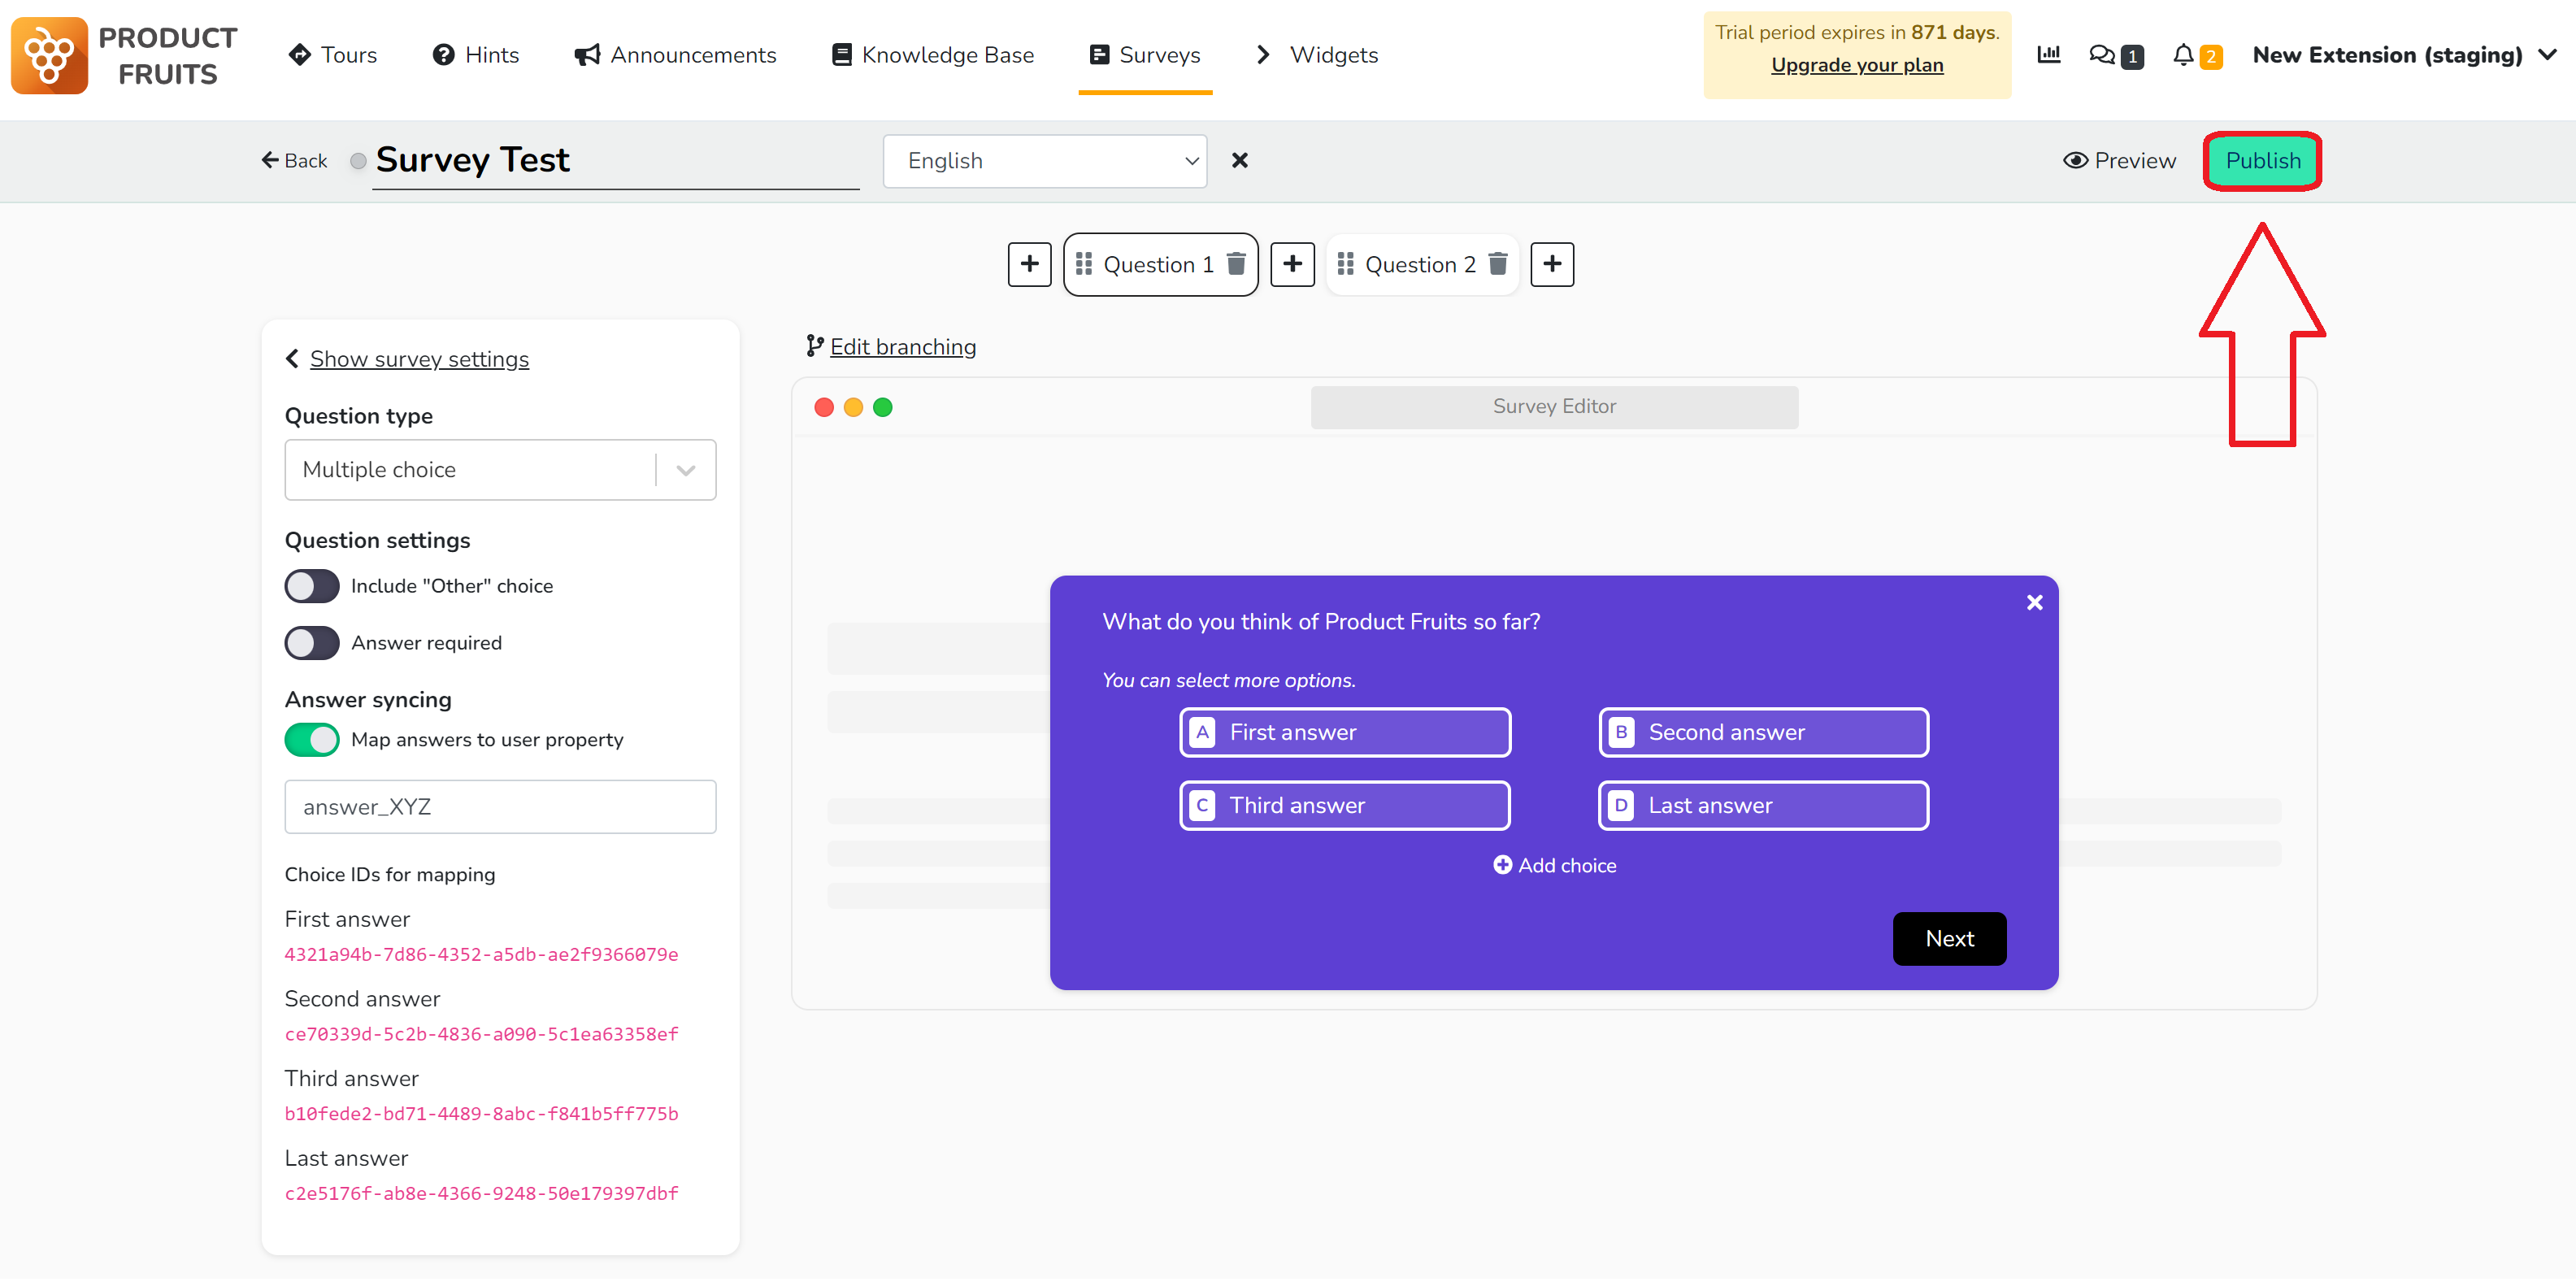Open the Multiple choice question type dropdown
Screen dimensions: 2576x1282
pos(500,470)
